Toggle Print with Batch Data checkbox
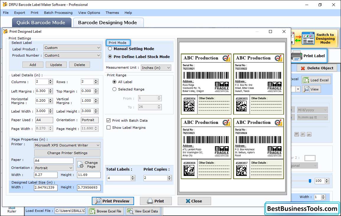The image size is (341, 216). tap(109, 120)
